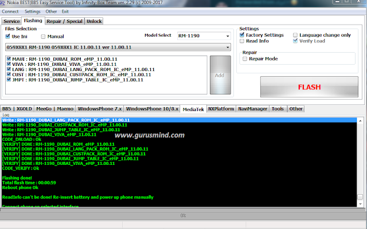Select the MeeGo | Maemo tab
The width and height of the screenshot is (367, 229).
[x=55, y=109]
